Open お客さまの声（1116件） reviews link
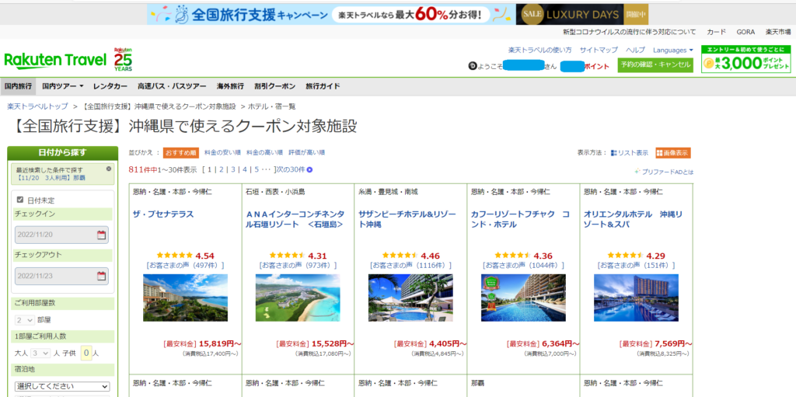The height and width of the screenshot is (397, 796). tap(410, 265)
